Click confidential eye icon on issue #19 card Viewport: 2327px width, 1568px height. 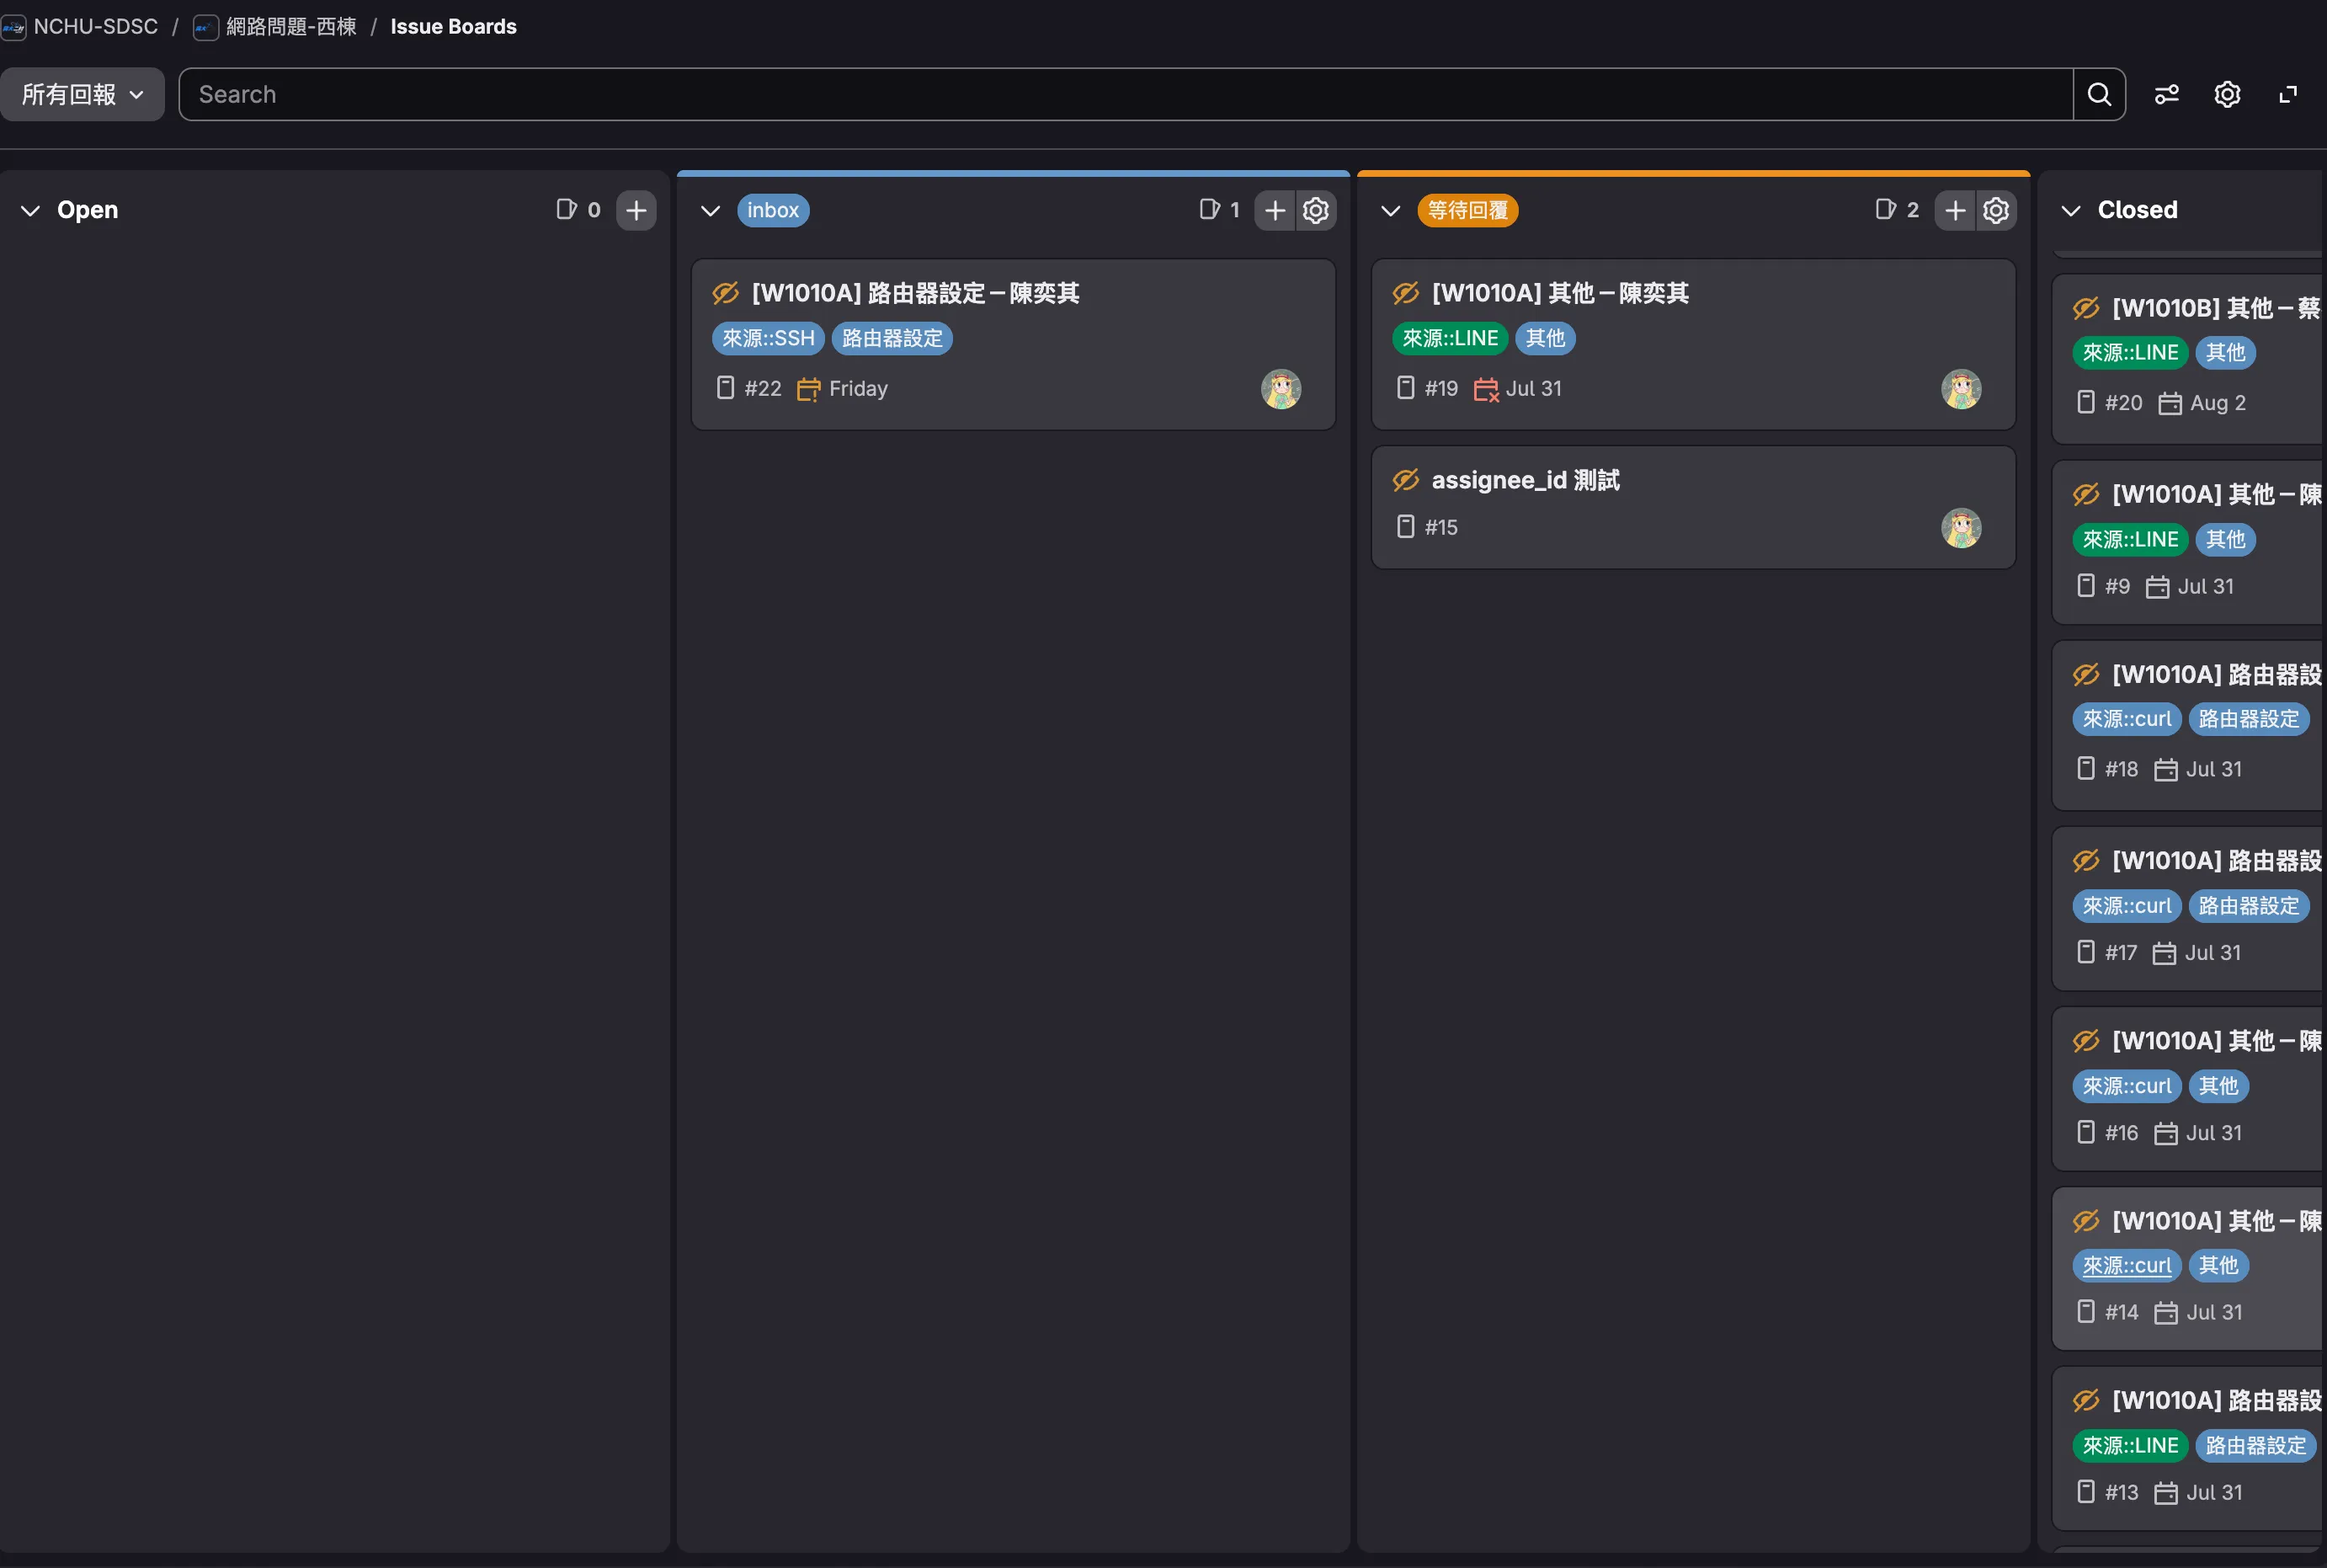(x=1405, y=293)
